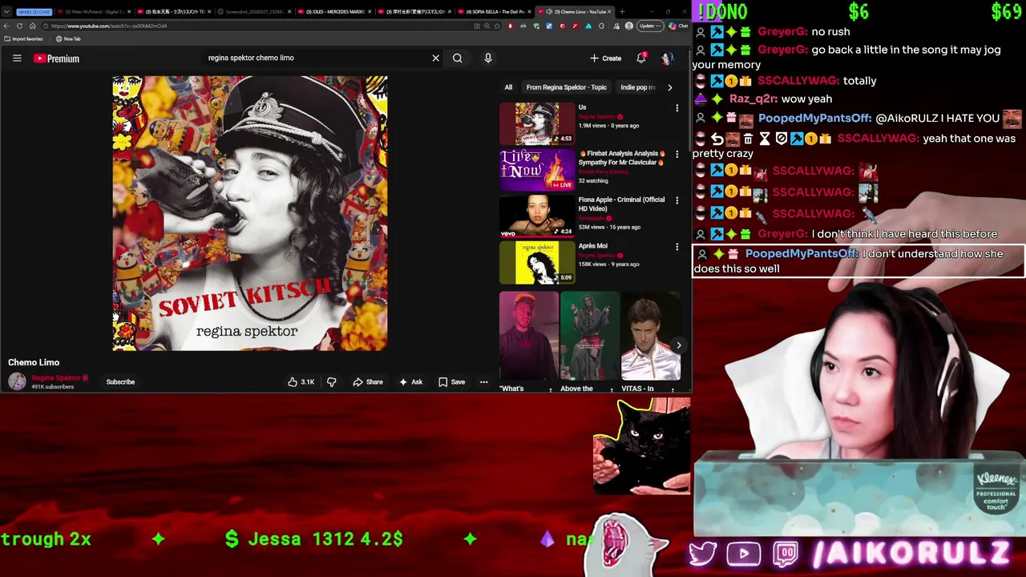Image resolution: width=1026 pixels, height=577 pixels.
Task: Open the 'New Tab' bookmark
Action: pyautogui.click(x=68, y=38)
